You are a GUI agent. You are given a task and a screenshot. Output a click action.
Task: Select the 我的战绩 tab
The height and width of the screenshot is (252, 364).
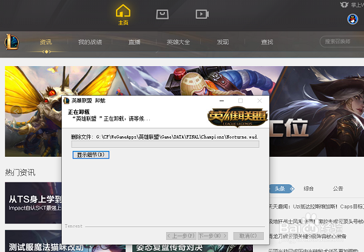pos(90,42)
